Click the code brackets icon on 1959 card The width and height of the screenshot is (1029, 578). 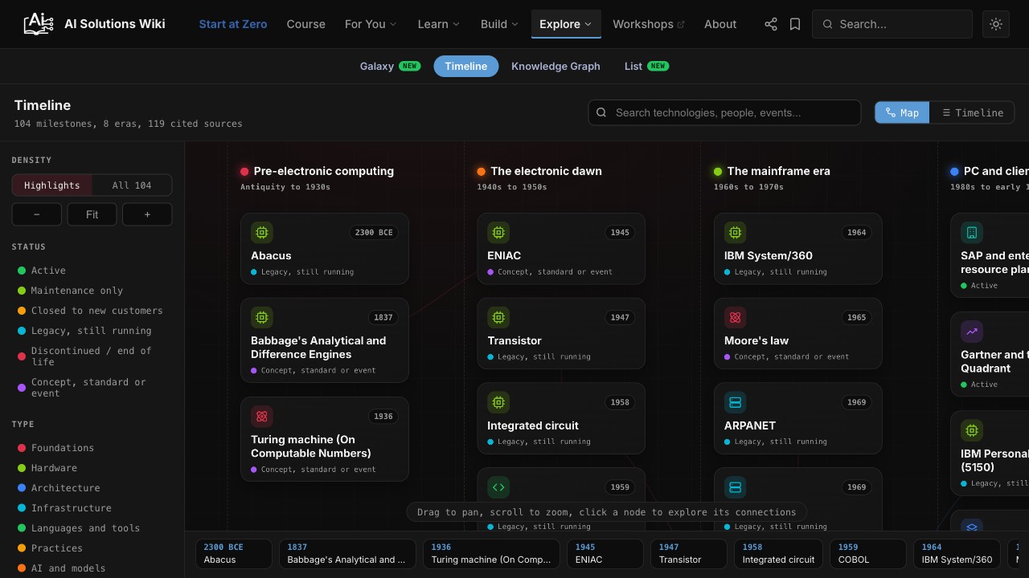[x=498, y=487]
